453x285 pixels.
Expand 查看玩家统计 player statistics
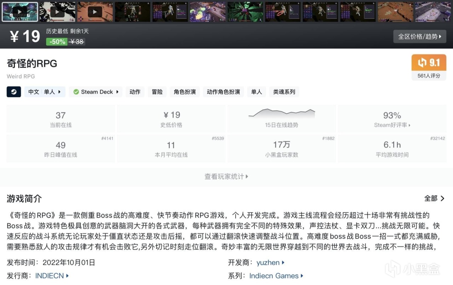pyautogui.click(x=226, y=176)
